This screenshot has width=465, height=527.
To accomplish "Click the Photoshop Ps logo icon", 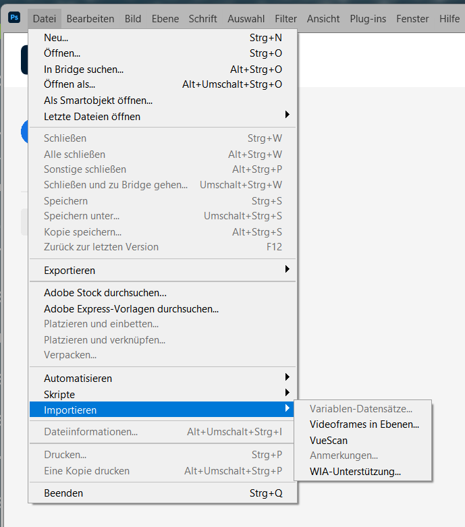I will 14,17.
